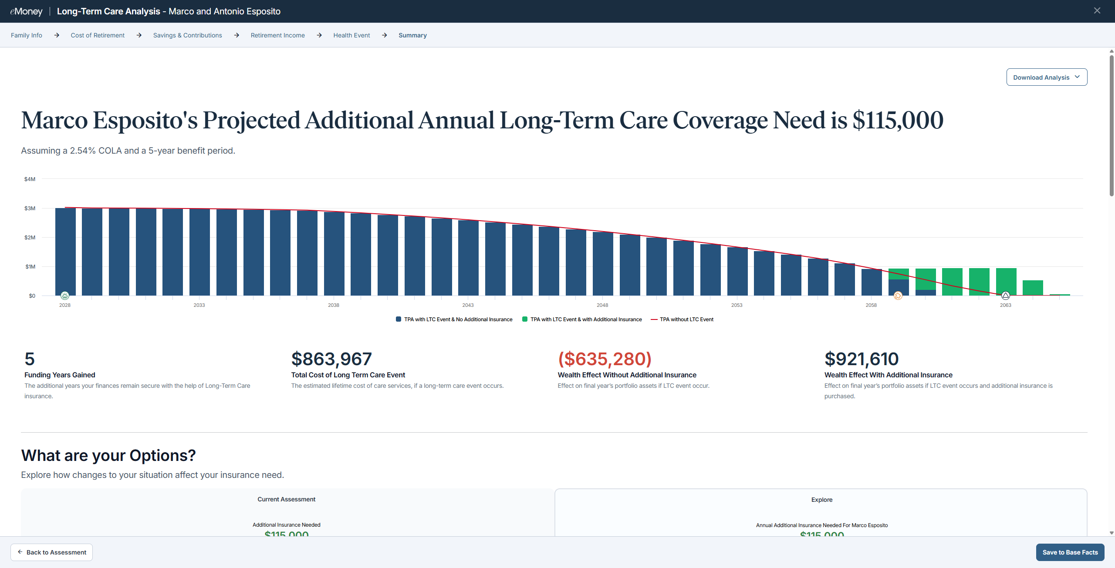The height and width of the screenshot is (568, 1115).
Task: Close the Long-Term Care Analysis window
Action: [1097, 11]
